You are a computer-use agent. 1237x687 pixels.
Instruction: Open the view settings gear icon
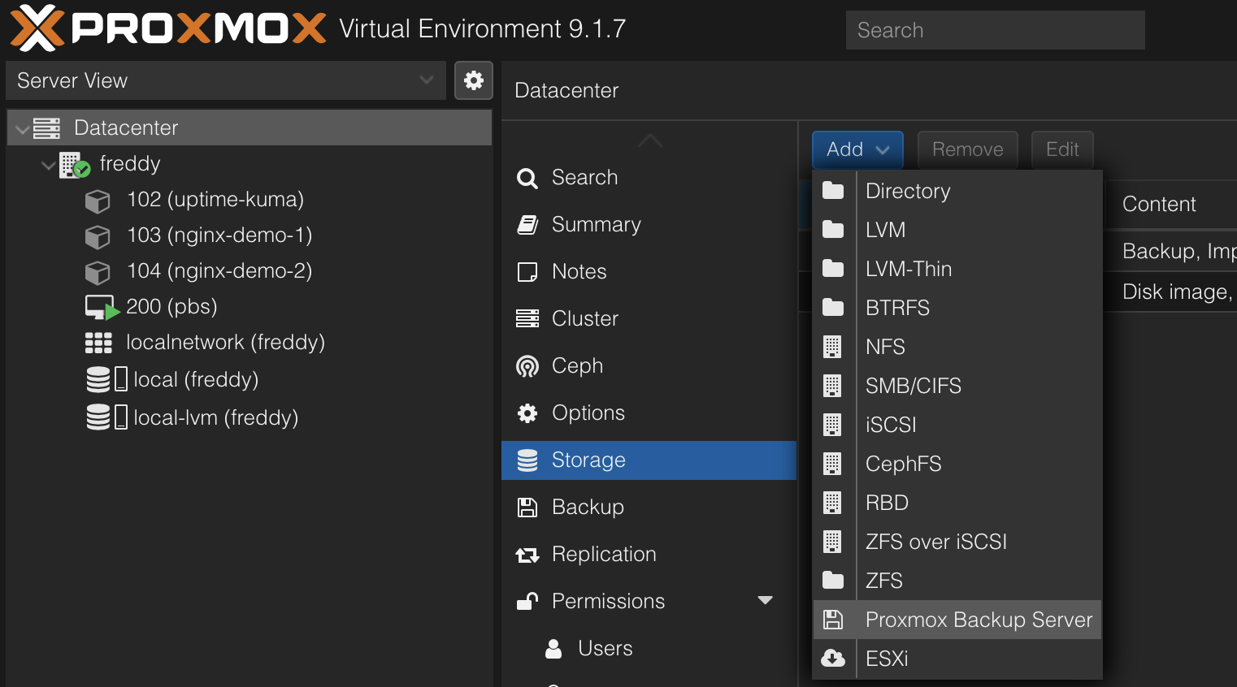(474, 80)
